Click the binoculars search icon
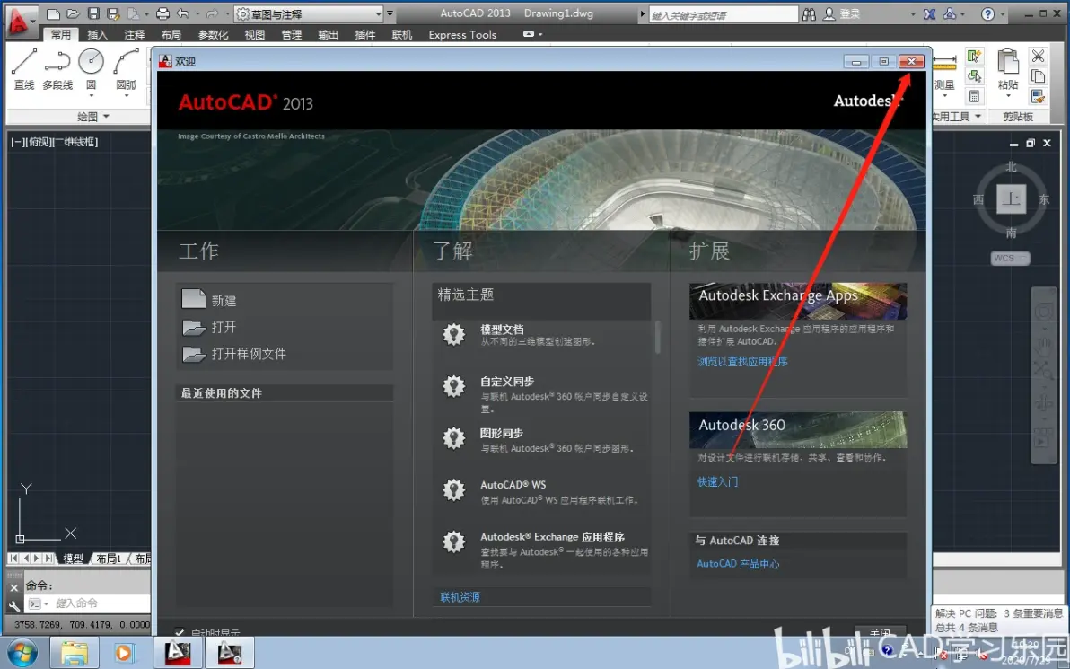1070x669 pixels. coord(810,13)
